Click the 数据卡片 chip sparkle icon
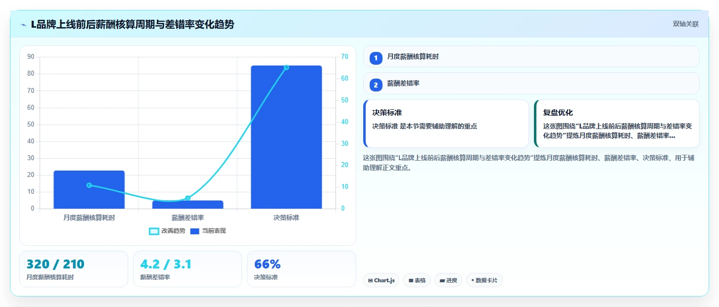This screenshot has height=307, width=719. (x=473, y=280)
